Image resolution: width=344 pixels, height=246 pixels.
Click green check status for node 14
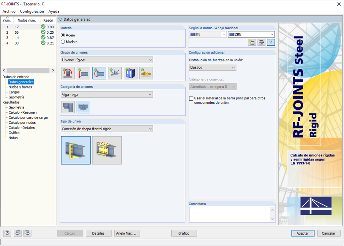[43, 38]
